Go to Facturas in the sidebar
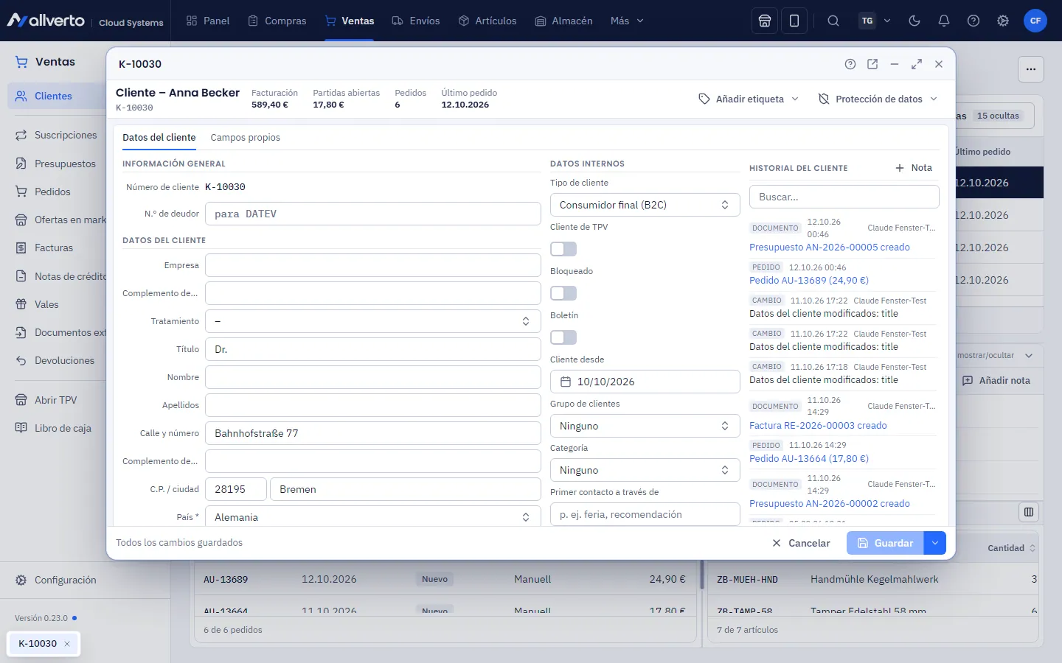Viewport: 1062px width, 663px height. [x=54, y=248]
